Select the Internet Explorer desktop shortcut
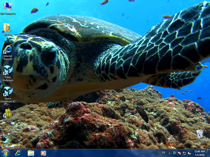This screenshot has width=210, height=157. 8,53
